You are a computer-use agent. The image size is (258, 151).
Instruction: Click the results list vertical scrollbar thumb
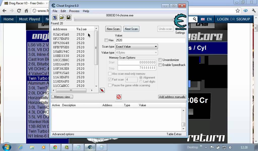(x=96, y=48)
